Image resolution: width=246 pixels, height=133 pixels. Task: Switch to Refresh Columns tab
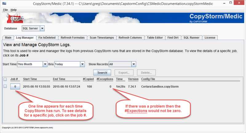pos(130,38)
